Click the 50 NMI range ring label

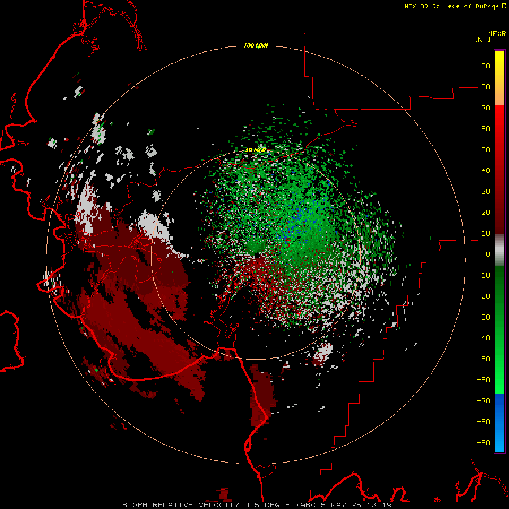coord(256,150)
